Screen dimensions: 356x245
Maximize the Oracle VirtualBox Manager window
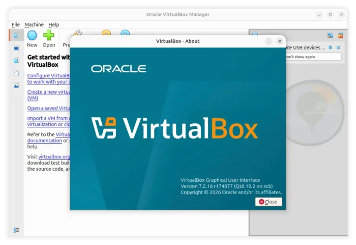[x=331, y=15]
